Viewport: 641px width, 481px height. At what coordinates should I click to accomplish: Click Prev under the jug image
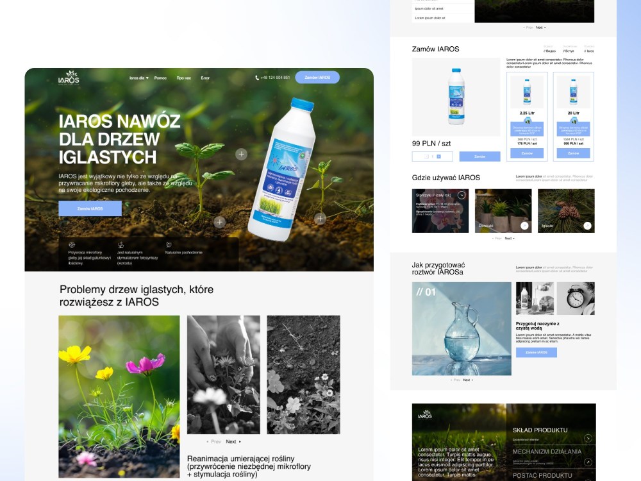click(455, 380)
